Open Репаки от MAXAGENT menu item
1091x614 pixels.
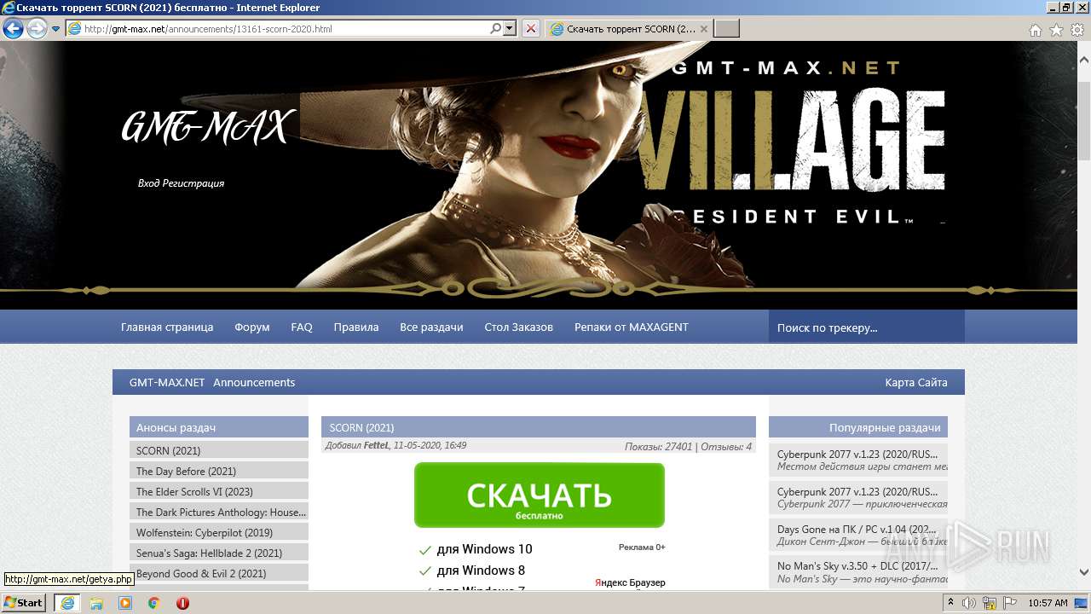[x=632, y=327]
